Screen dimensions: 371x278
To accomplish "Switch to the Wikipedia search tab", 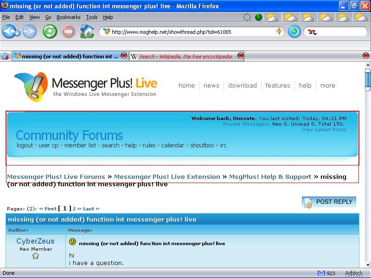I will [x=185, y=57].
